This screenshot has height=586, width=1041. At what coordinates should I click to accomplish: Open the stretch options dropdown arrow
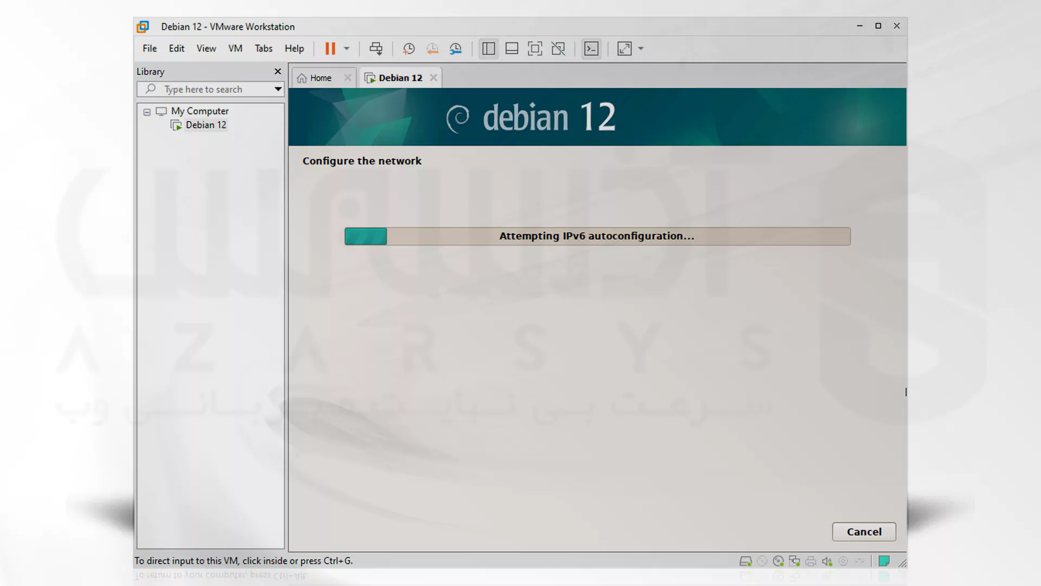tap(641, 48)
